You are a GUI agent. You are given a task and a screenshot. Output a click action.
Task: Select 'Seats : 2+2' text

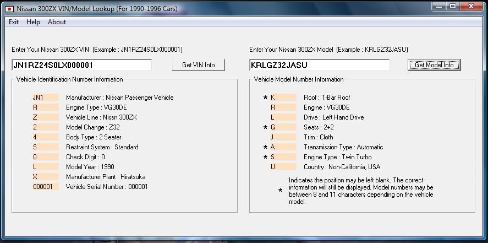pyautogui.click(x=319, y=127)
